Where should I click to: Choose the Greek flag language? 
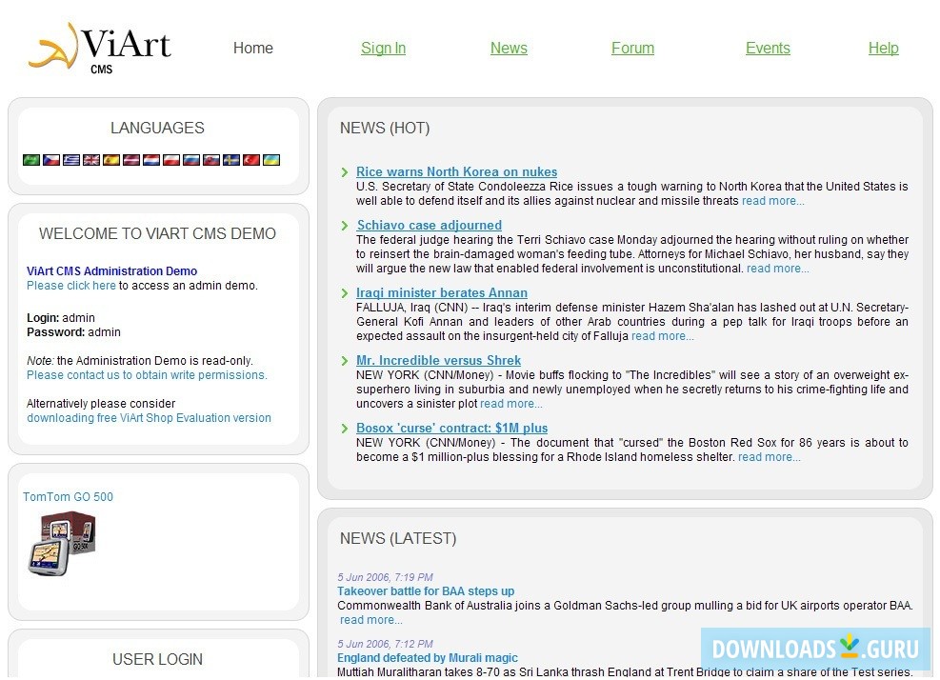[71, 160]
